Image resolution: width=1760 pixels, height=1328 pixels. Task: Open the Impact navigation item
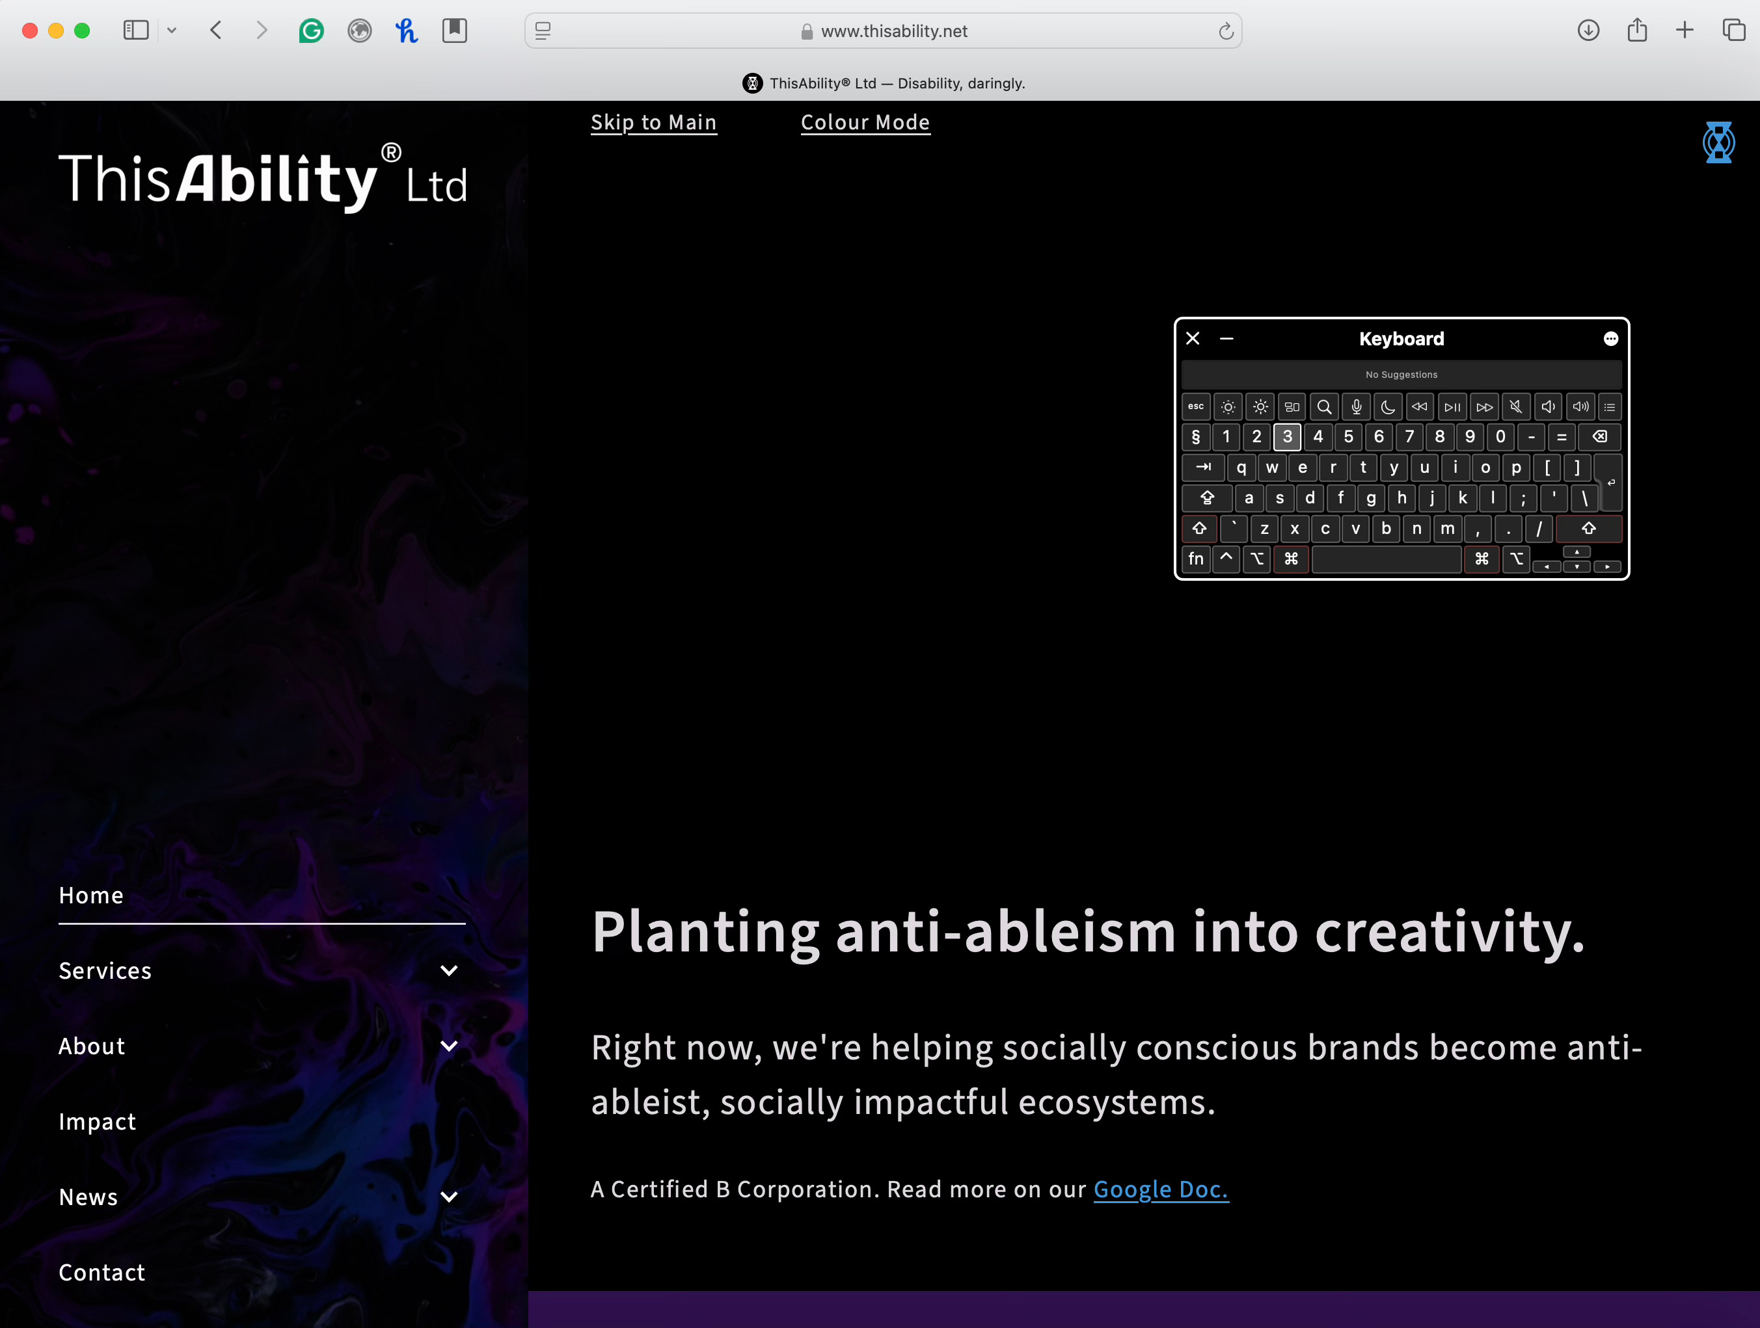[x=97, y=1121]
